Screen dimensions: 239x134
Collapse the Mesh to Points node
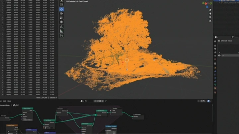23,108
